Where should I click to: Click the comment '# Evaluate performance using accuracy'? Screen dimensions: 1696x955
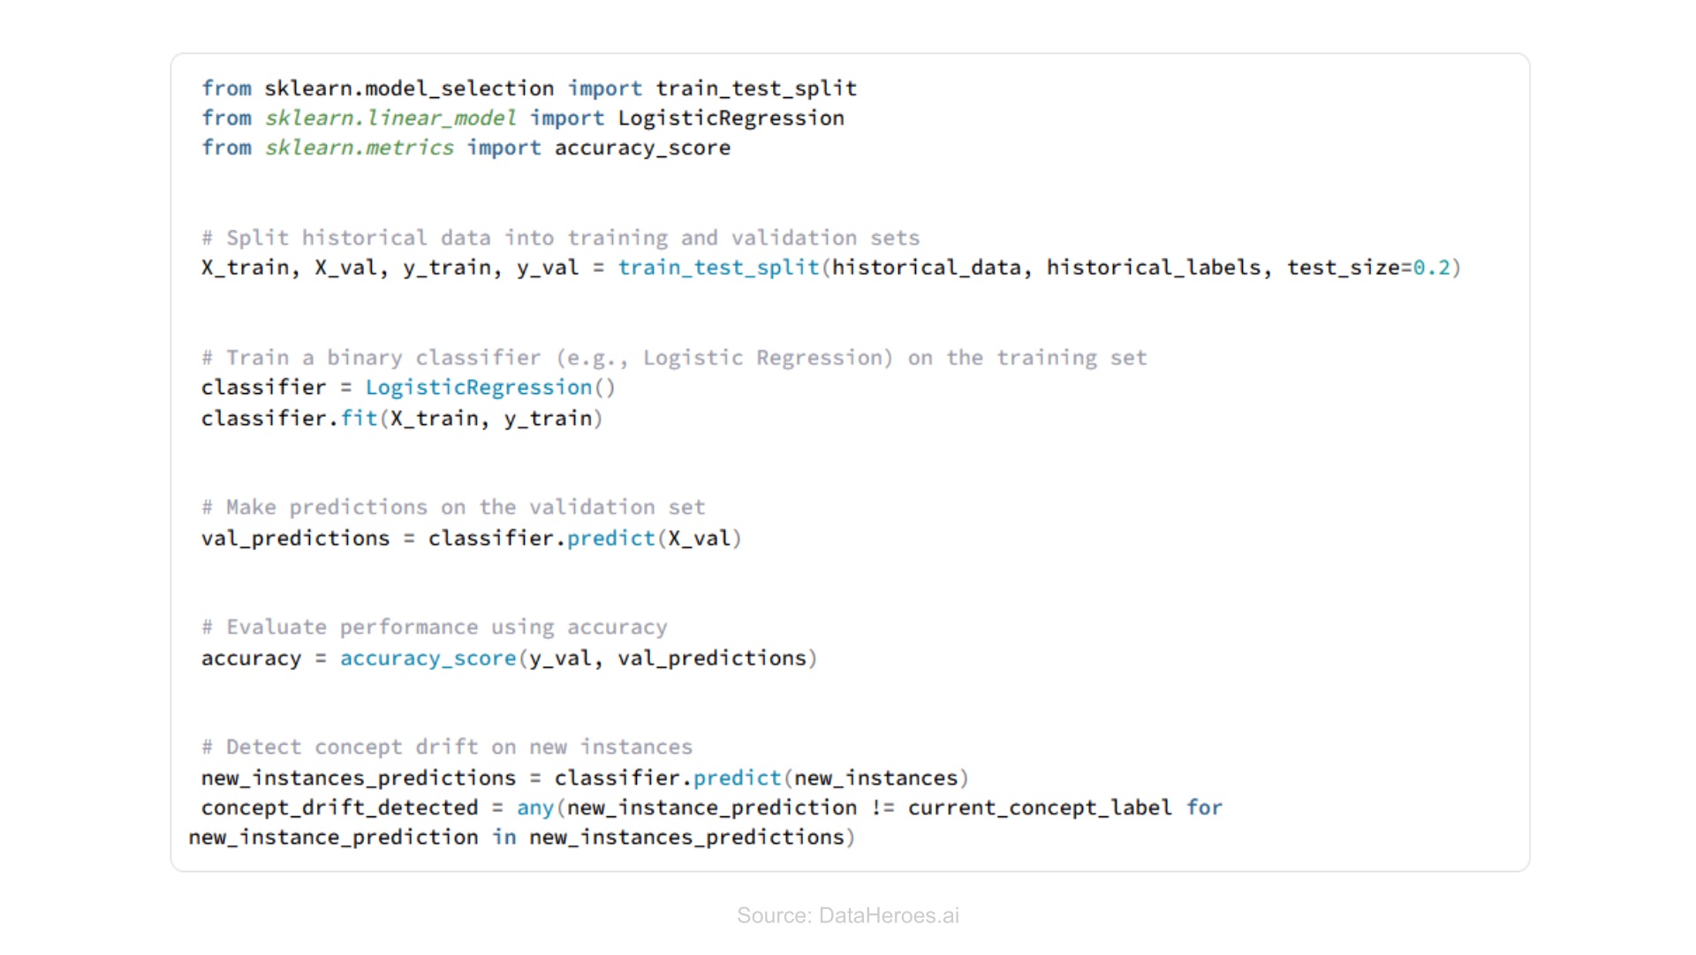click(435, 627)
